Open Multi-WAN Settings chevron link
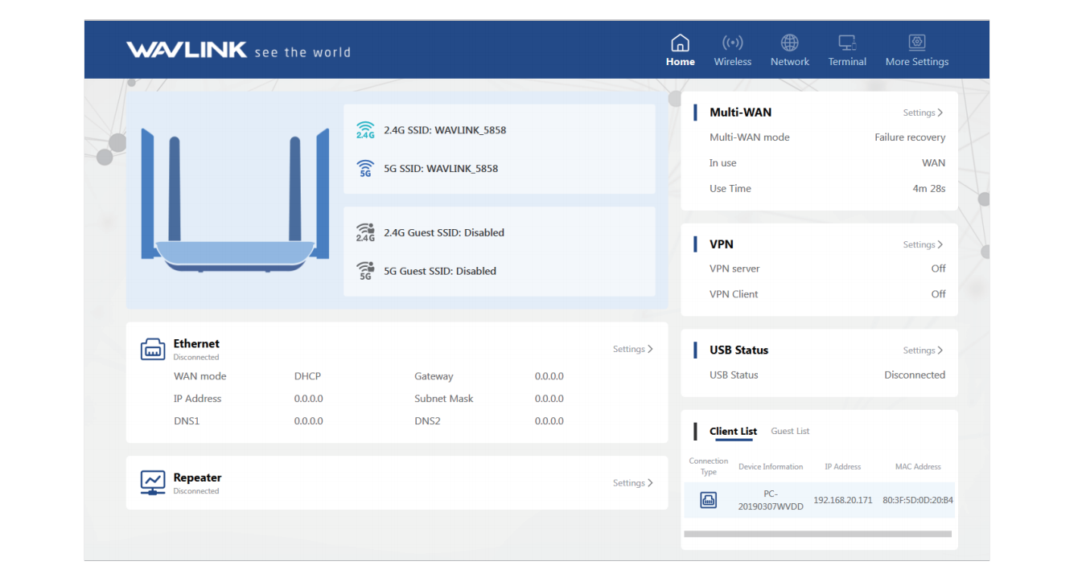 point(922,113)
